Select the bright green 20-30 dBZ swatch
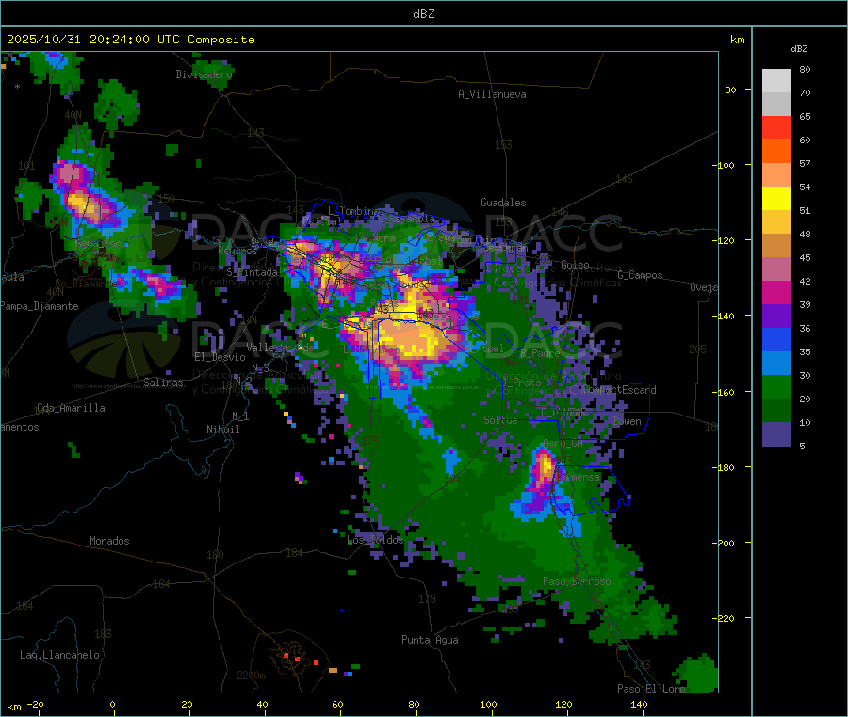 (776, 386)
